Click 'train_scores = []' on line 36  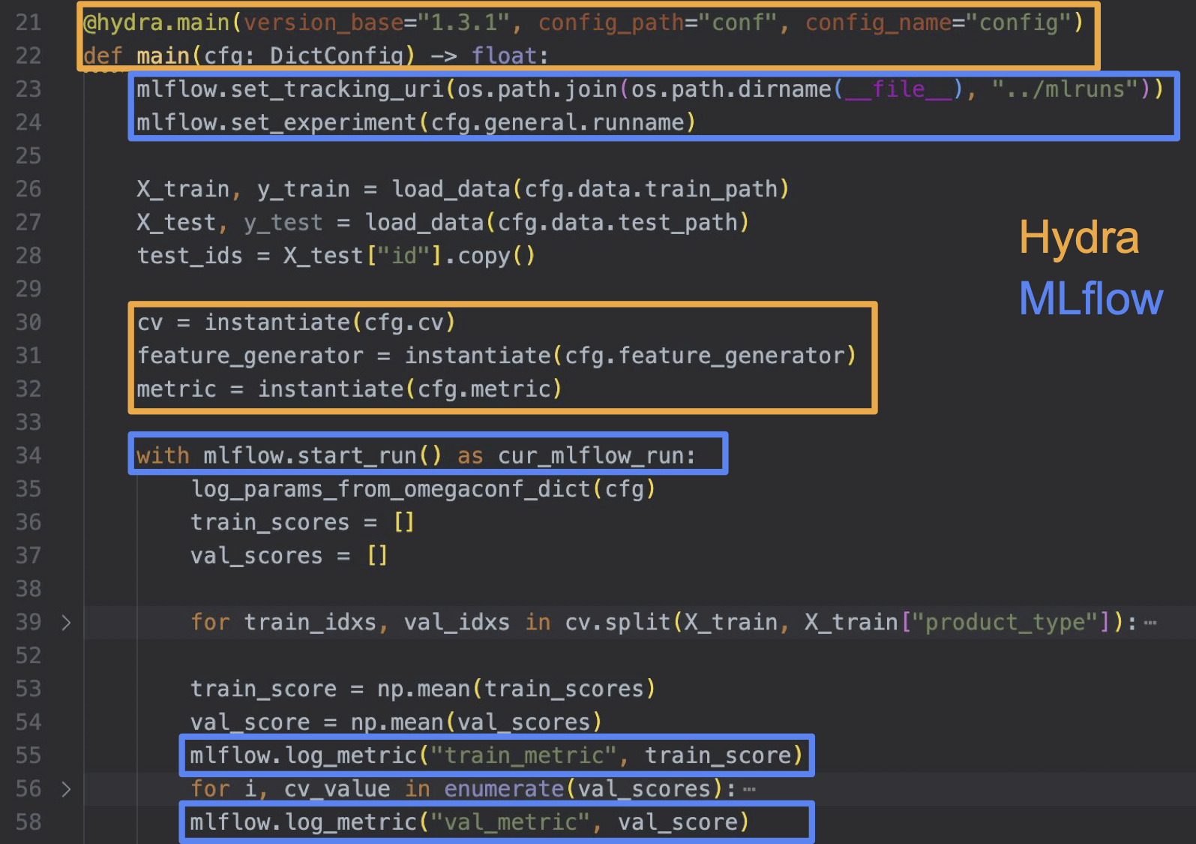click(x=302, y=522)
